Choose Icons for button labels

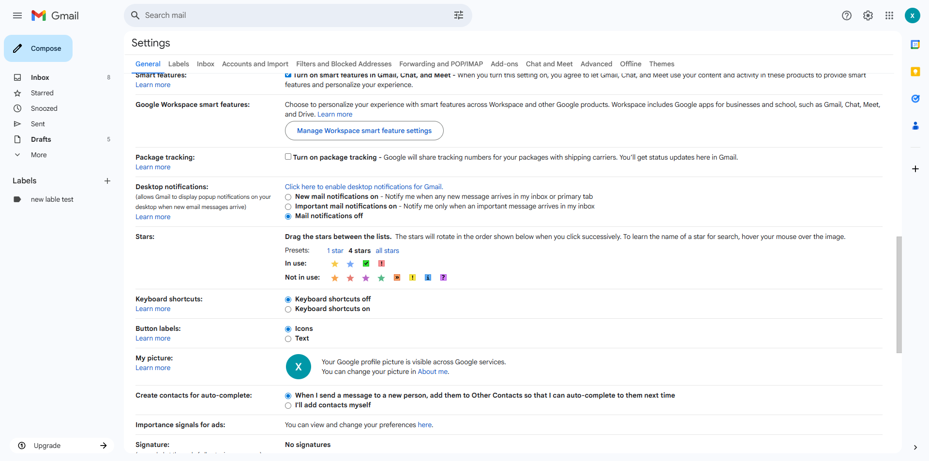(288, 329)
